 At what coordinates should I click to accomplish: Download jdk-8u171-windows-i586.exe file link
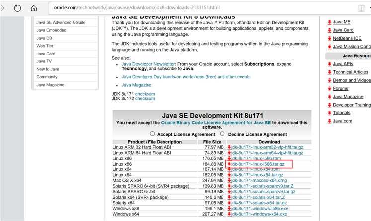[x=260, y=209]
